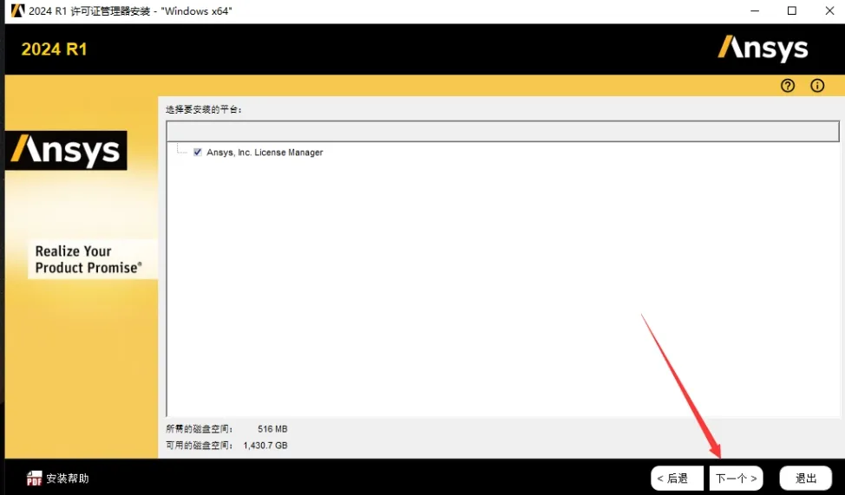Open the 安装帮助 link
This screenshot has height=495, width=845.
[68, 479]
